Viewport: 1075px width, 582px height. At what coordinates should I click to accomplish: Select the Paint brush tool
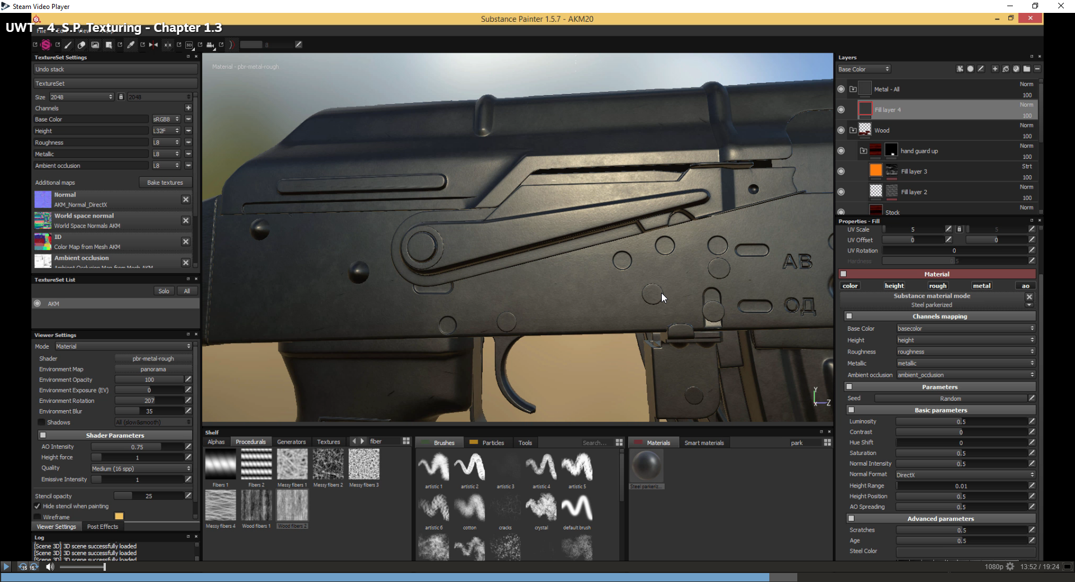point(68,45)
